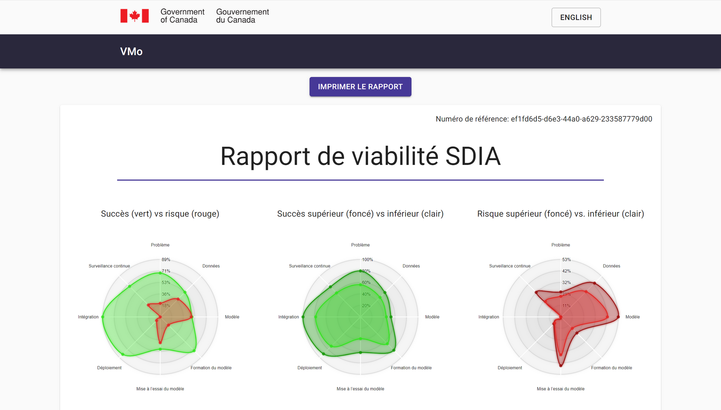The height and width of the screenshot is (410, 721).
Task: Click the Numéro de référence text
Action: (544, 119)
